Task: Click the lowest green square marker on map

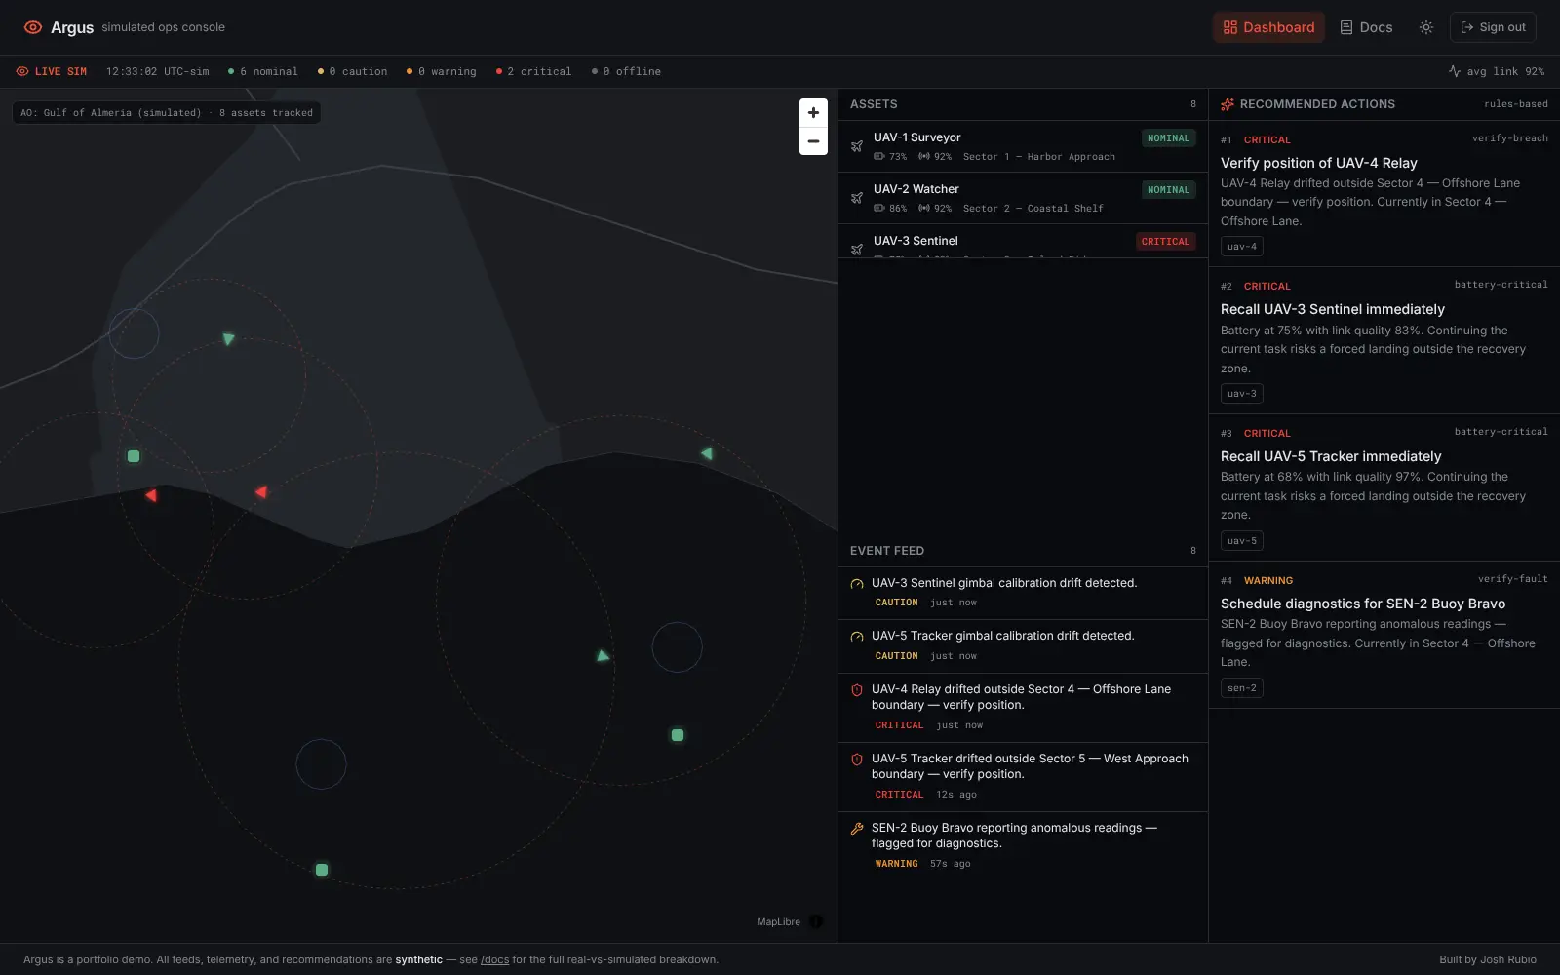Action: pos(322,870)
